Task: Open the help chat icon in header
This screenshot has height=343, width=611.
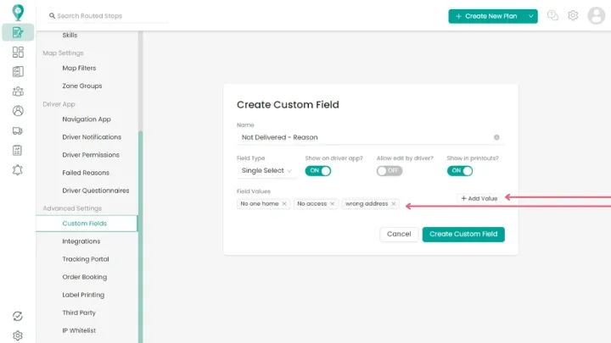Action: [553, 15]
